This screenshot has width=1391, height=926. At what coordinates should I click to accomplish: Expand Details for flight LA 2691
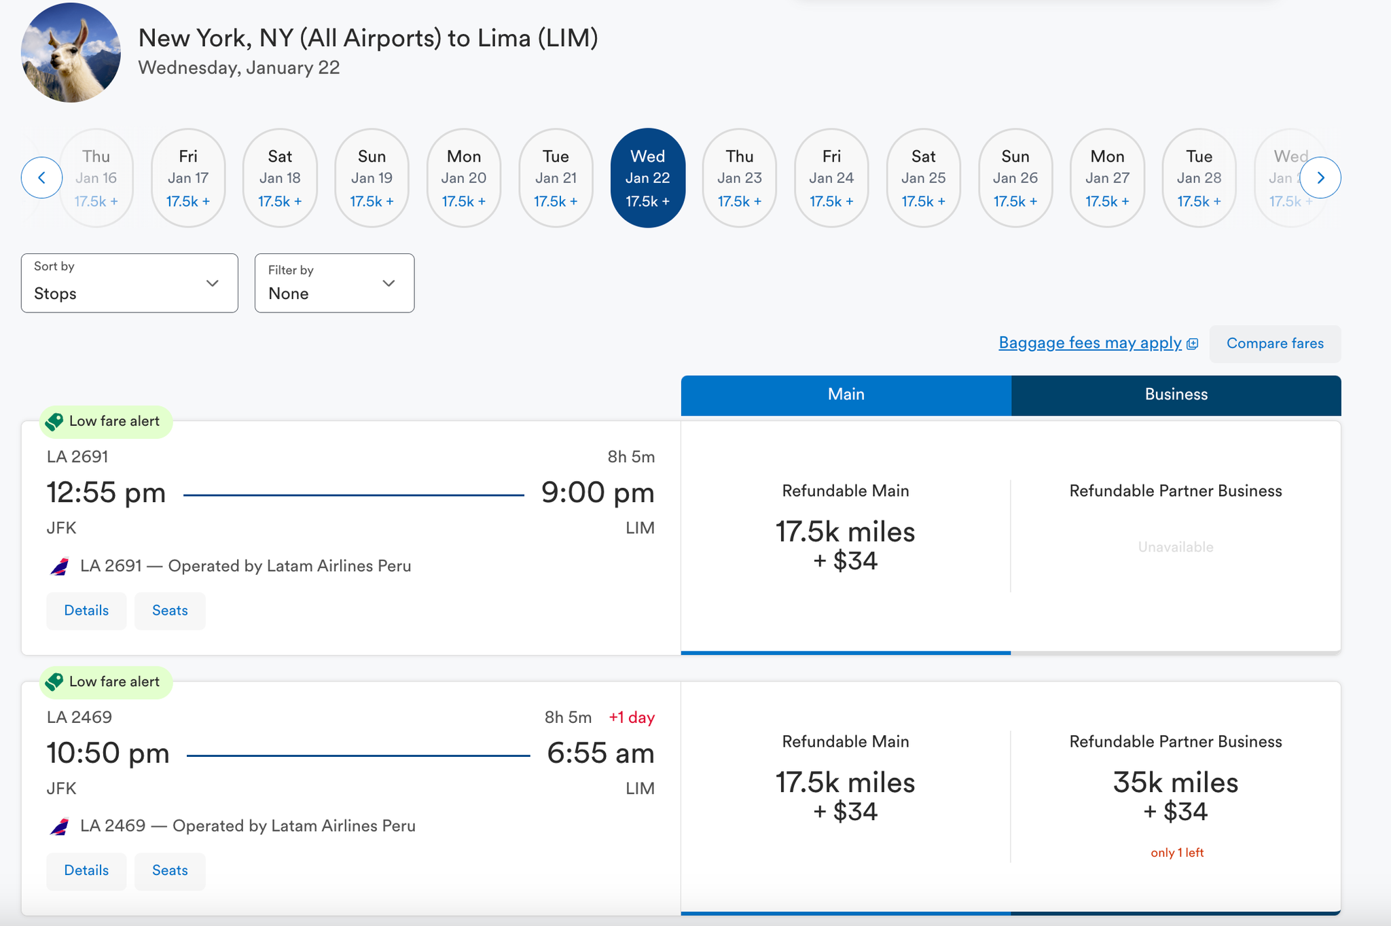click(x=86, y=610)
